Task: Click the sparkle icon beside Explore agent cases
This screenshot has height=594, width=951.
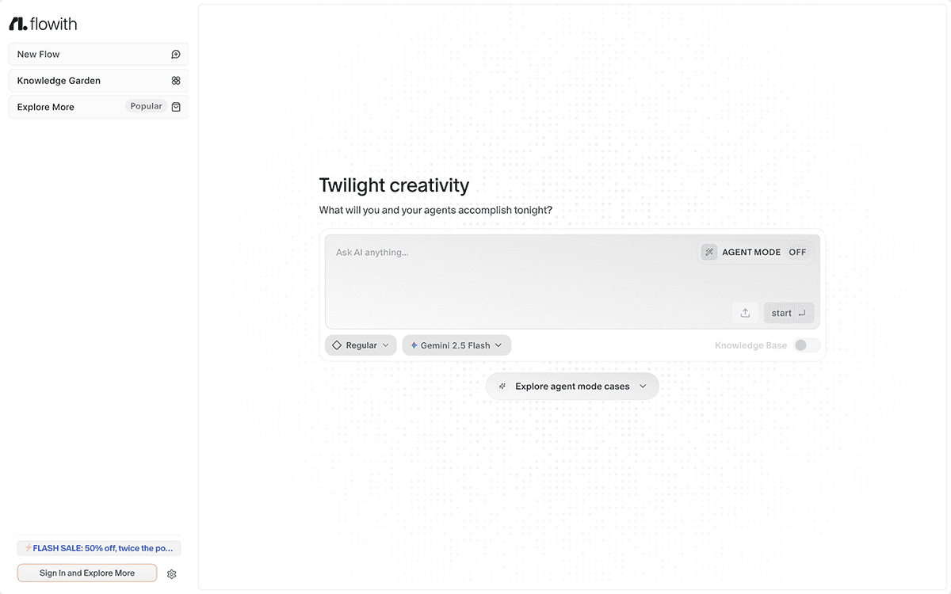Action: coord(502,386)
